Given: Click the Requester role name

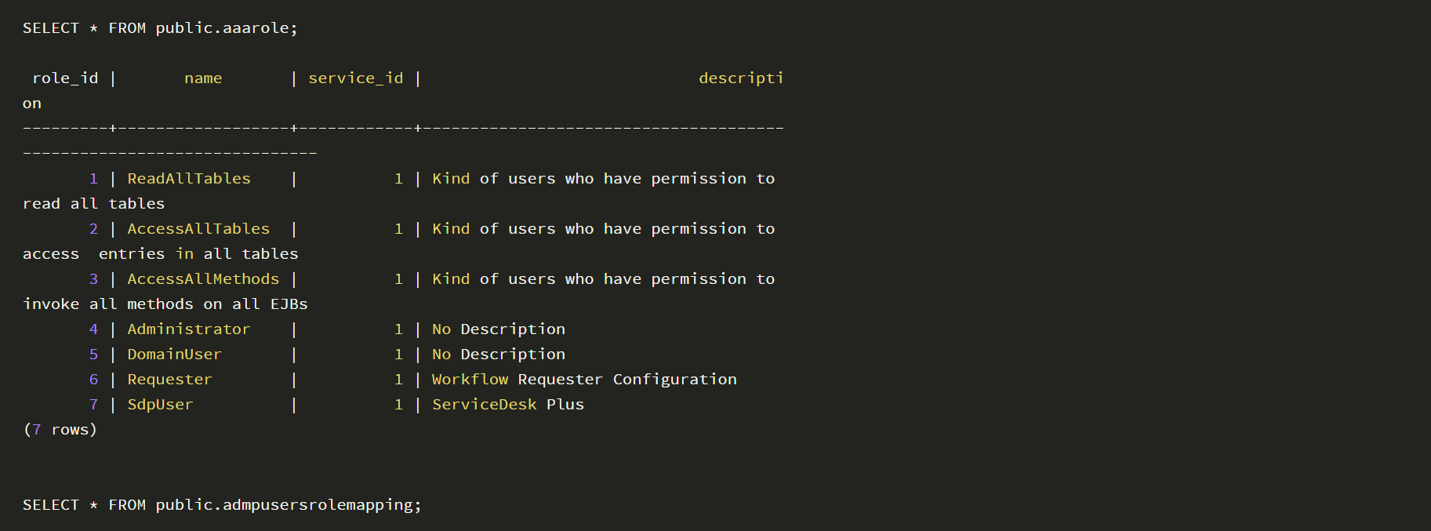Looking at the screenshot, I should (169, 380).
